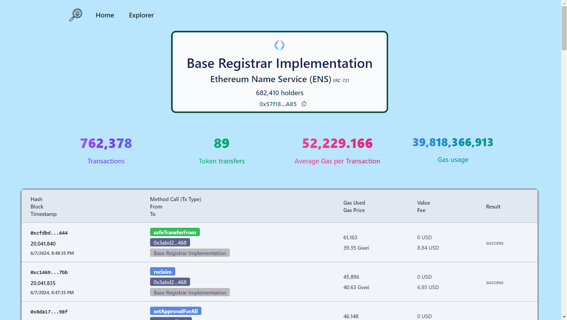Click the Base Registrar Implementation heading
This screenshot has width=567, height=320.
[x=280, y=63]
